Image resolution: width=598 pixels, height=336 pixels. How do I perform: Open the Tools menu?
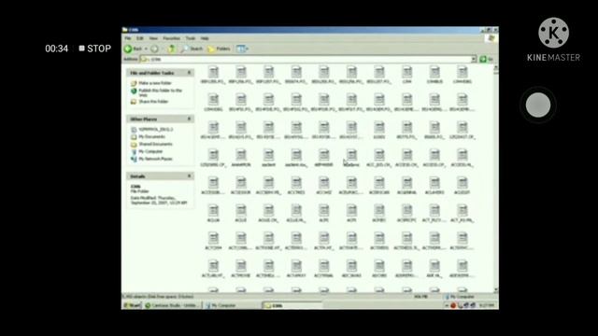coord(191,38)
